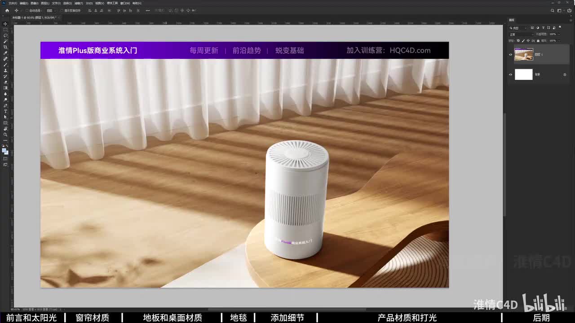
Task: Select the Clone Stamp tool
Action: tap(5, 70)
